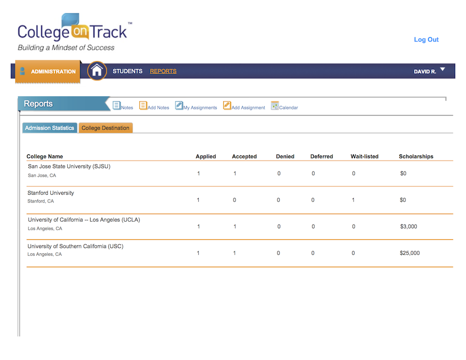This screenshot has height=360, width=466.
Task: Click the Calendar icon
Action: tap(275, 105)
